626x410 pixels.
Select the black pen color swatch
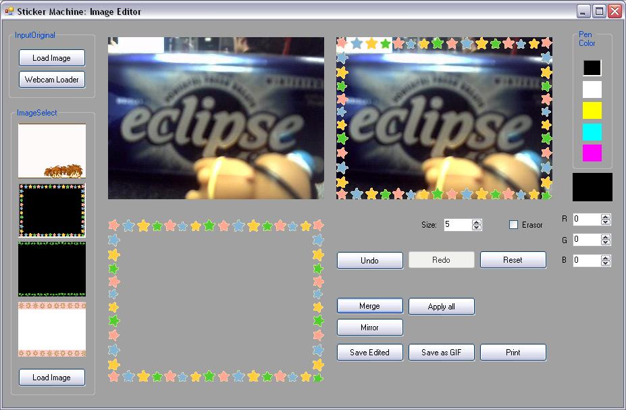592,68
